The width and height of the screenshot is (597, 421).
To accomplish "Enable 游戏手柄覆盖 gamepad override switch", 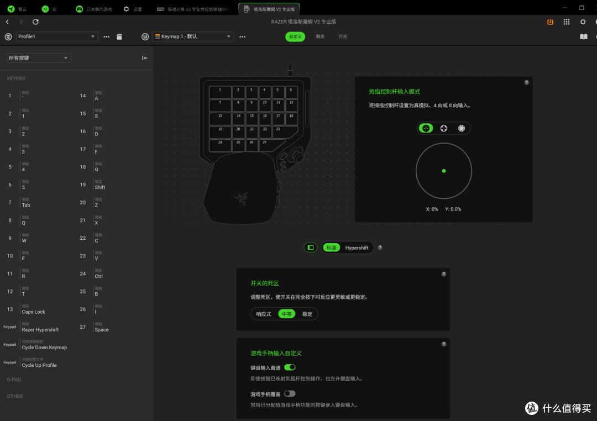I will point(290,393).
